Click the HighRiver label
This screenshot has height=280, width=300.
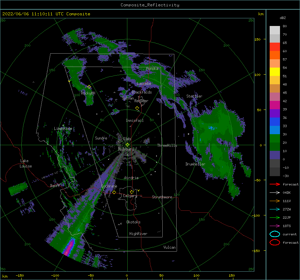138,234
